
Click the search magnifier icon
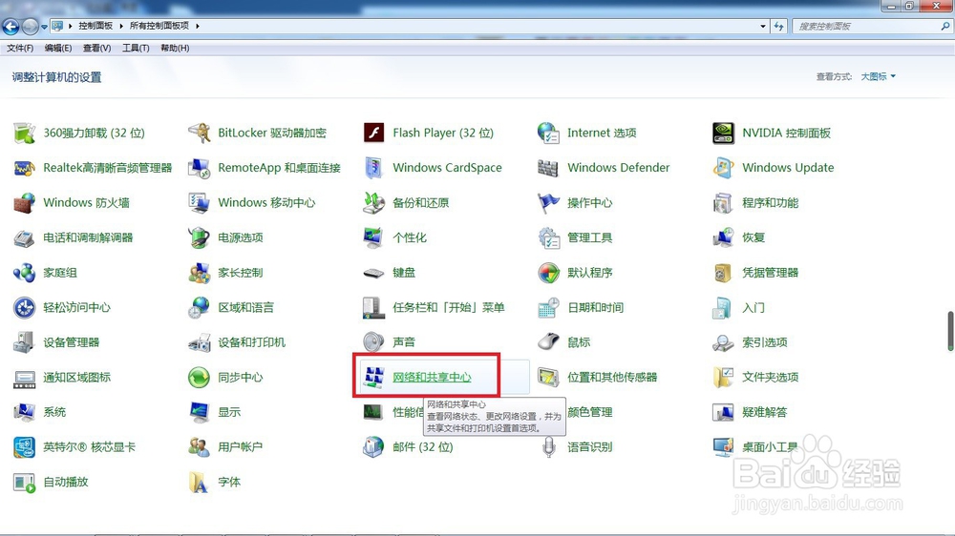pyautogui.click(x=945, y=26)
